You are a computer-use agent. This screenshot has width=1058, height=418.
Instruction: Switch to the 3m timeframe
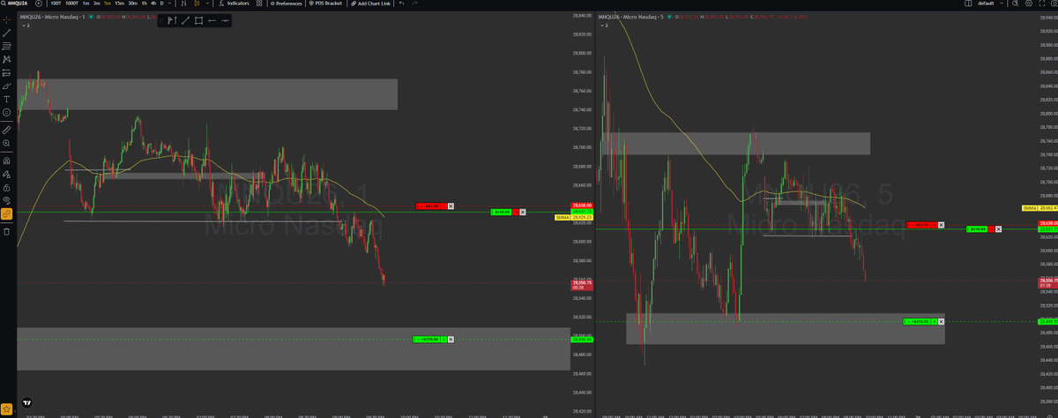click(96, 4)
